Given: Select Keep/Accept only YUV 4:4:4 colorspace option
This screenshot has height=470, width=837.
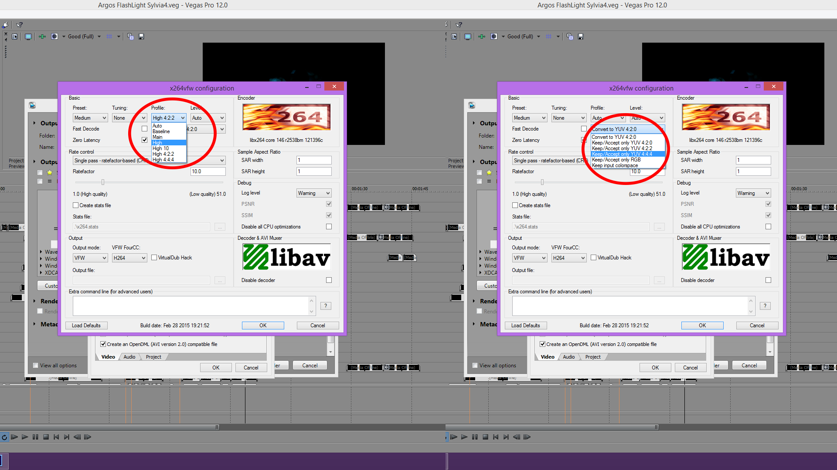Looking at the screenshot, I should pyautogui.click(x=628, y=154).
